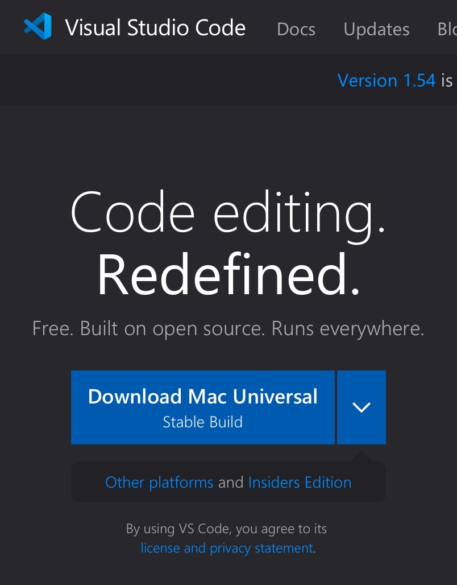Click the "Code editing." headline
Image resolution: width=457 pixels, height=585 pixels.
coord(228,213)
